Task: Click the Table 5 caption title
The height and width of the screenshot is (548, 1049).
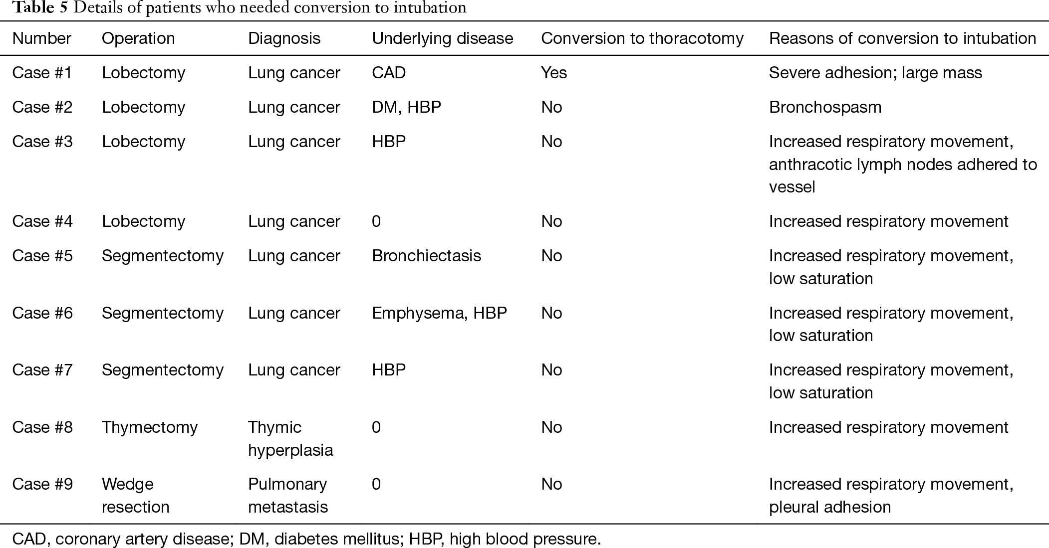Action: click(x=240, y=8)
